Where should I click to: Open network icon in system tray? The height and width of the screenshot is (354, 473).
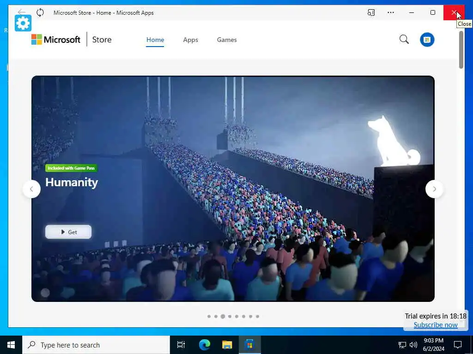coord(402,345)
